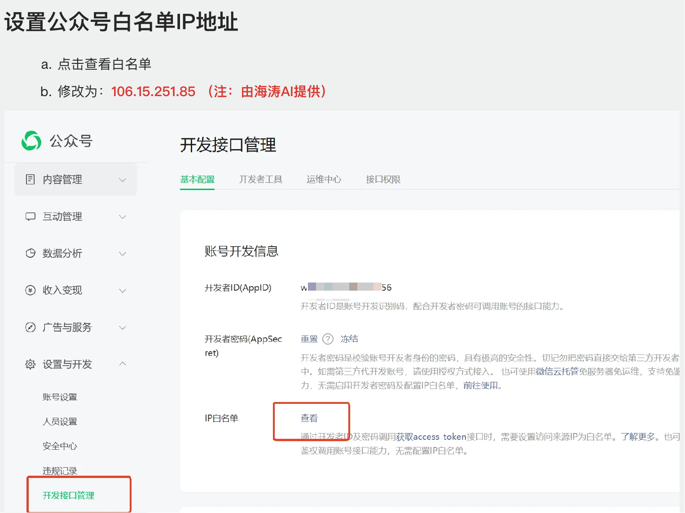Open 数据分析 via its pie chart icon

(x=30, y=253)
